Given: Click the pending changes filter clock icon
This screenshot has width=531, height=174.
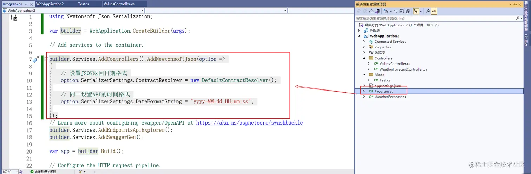Looking at the screenshot, I should [x=386, y=11].
